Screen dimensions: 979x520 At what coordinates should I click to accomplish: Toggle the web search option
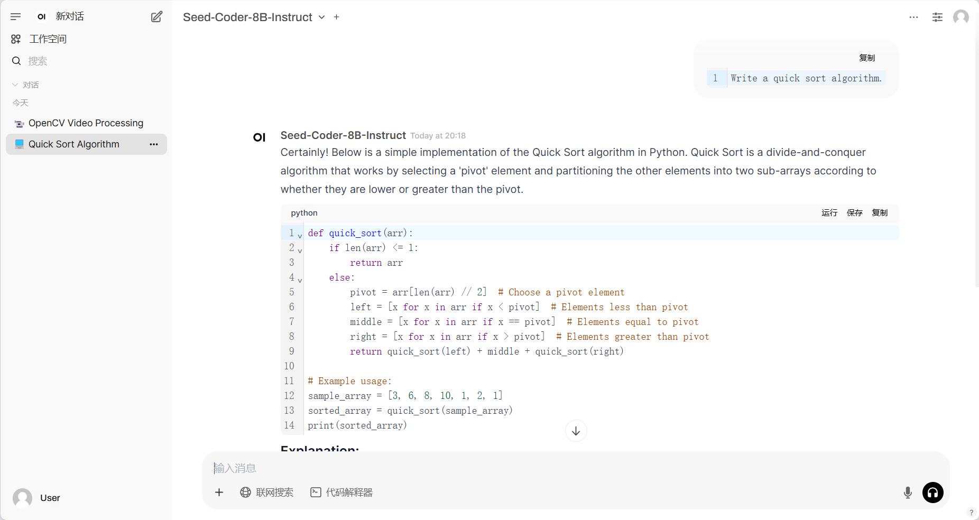click(x=267, y=493)
